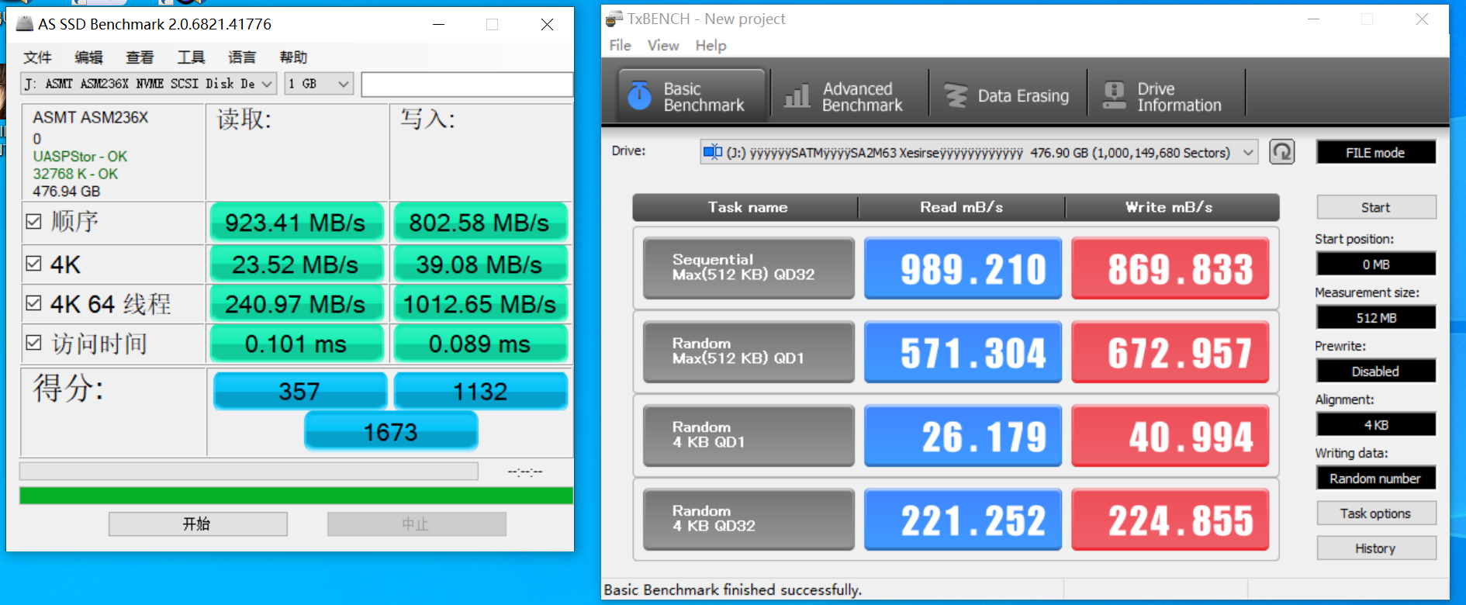Click the 923.41 MB/s sequential read result

296,223
